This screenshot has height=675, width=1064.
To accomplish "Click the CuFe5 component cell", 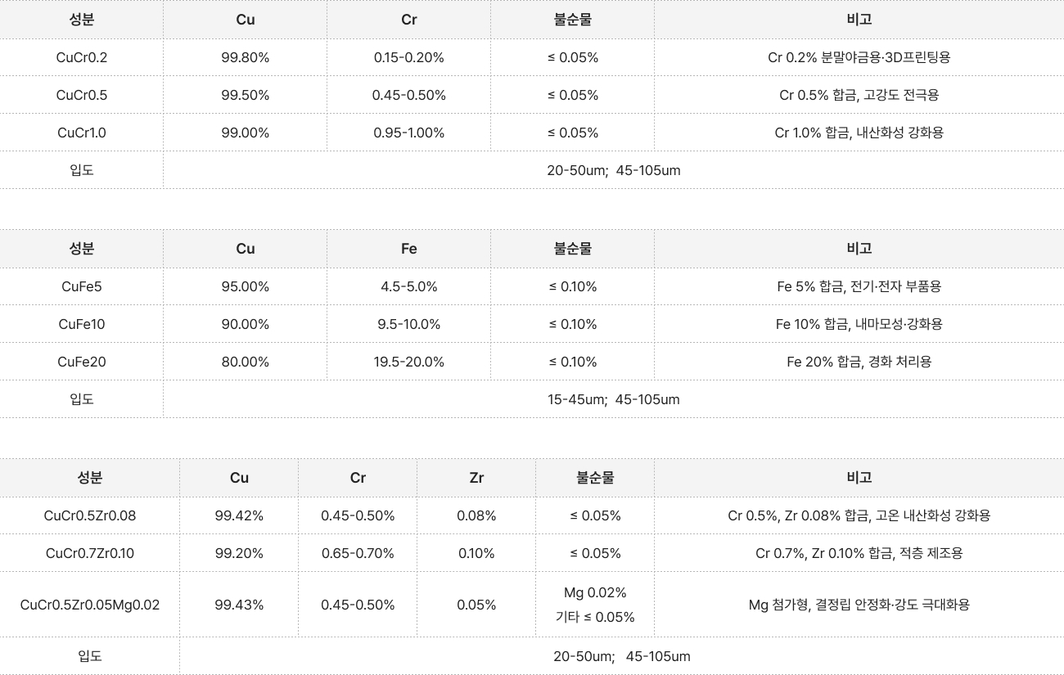I will pos(82,286).
